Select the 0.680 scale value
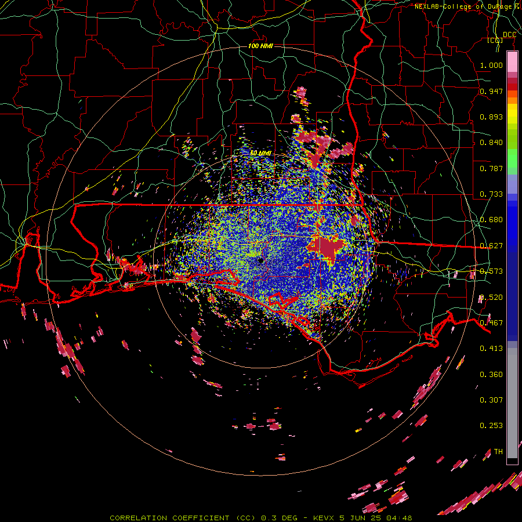522x522 pixels. [x=491, y=219]
